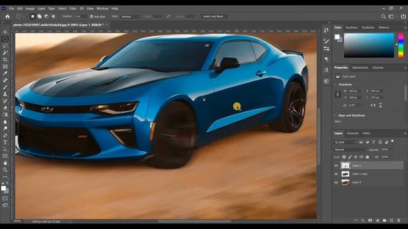Screen dimensions: 408x229
Task: Open the Opacity value dropdown arrow
Action: (x=391, y=150)
